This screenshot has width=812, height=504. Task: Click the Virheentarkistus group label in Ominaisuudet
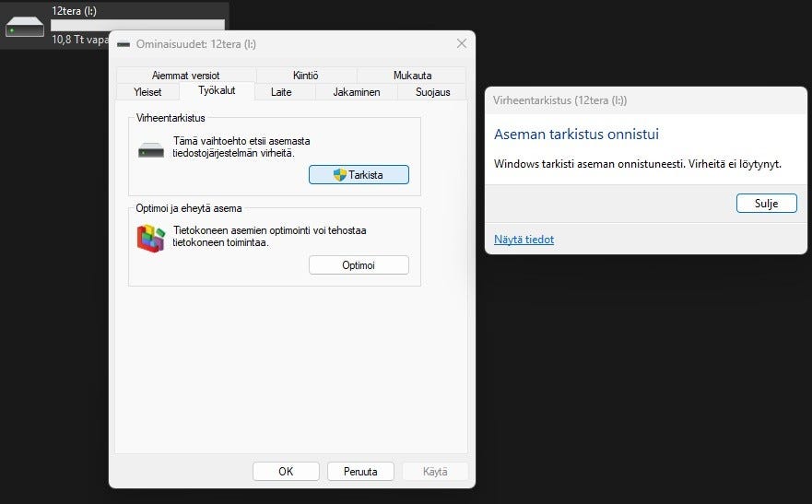171,118
